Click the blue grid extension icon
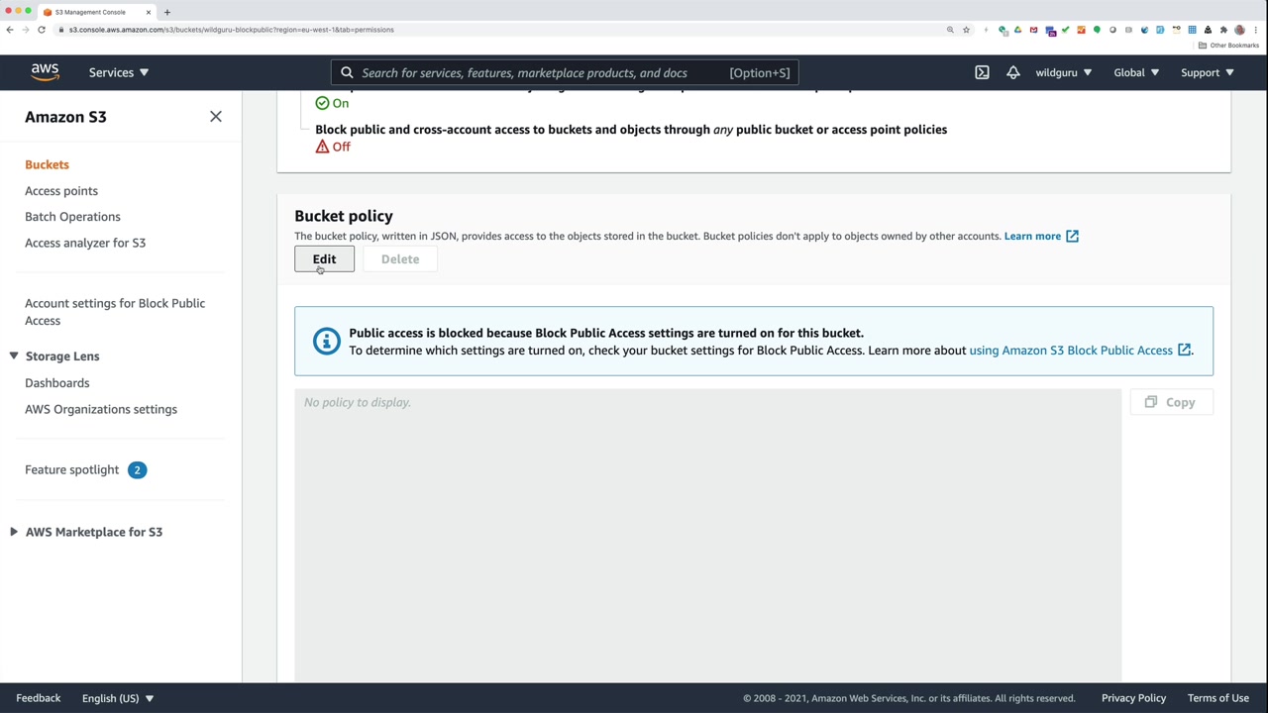Screen dimensions: 1268x713 click(1192, 30)
